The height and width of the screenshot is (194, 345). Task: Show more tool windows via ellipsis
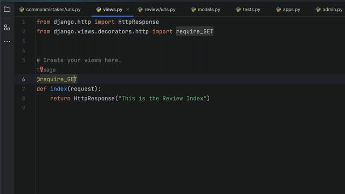coord(7,41)
